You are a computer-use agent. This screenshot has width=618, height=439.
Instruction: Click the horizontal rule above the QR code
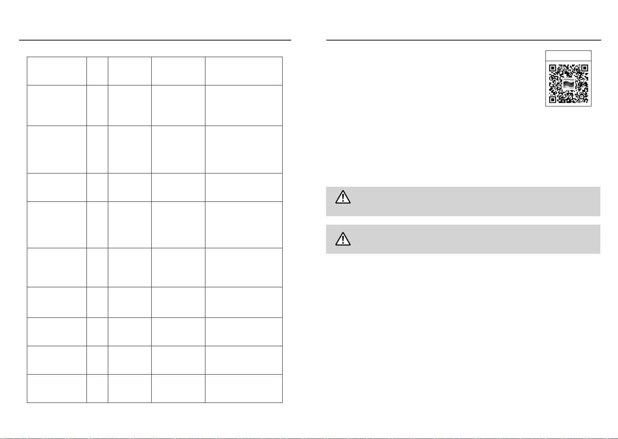pos(464,40)
